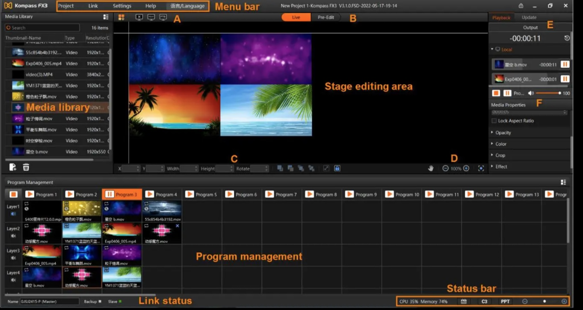Play Program 1
Image resolution: width=583 pixels, height=310 pixels.
point(29,194)
